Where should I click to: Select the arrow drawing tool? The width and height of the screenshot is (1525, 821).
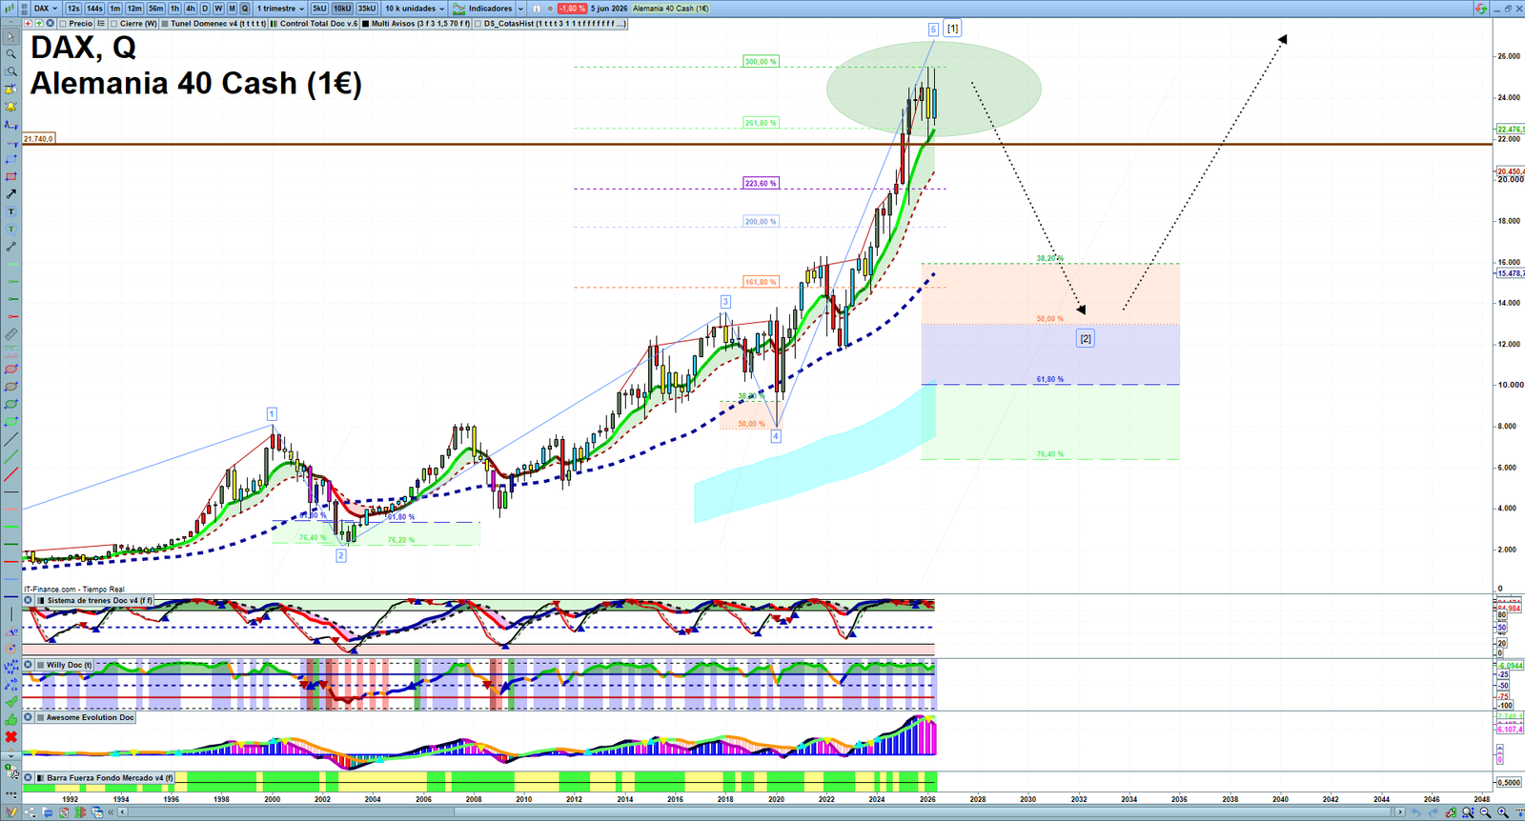pyautogui.click(x=10, y=194)
